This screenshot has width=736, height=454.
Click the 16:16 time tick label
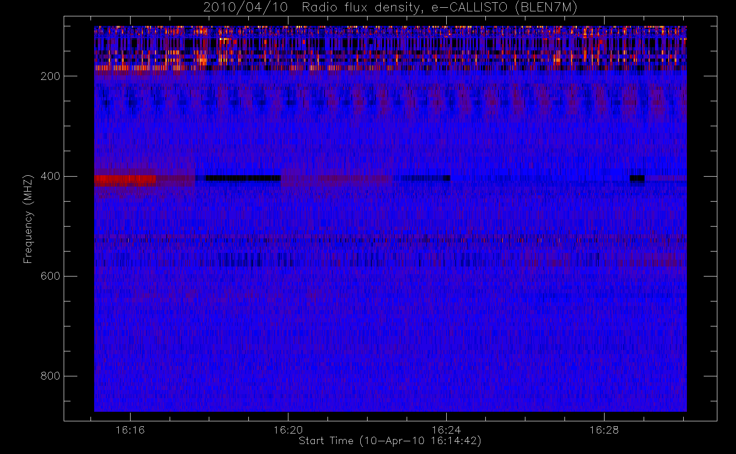coord(130,430)
